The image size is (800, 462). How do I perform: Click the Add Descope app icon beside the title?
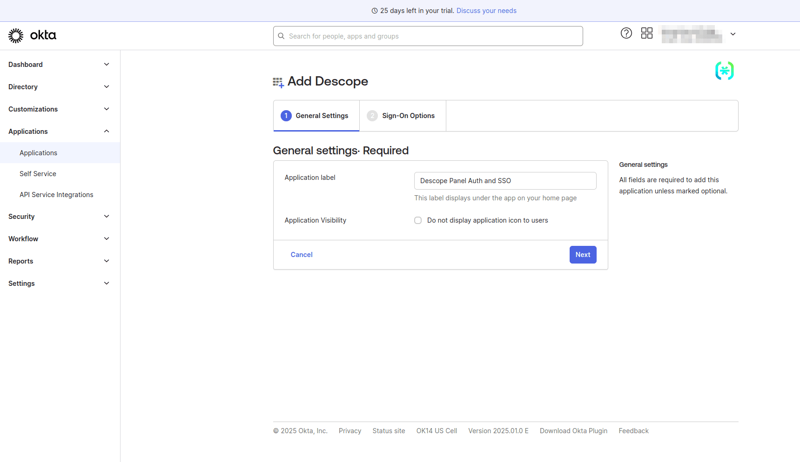click(x=278, y=82)
